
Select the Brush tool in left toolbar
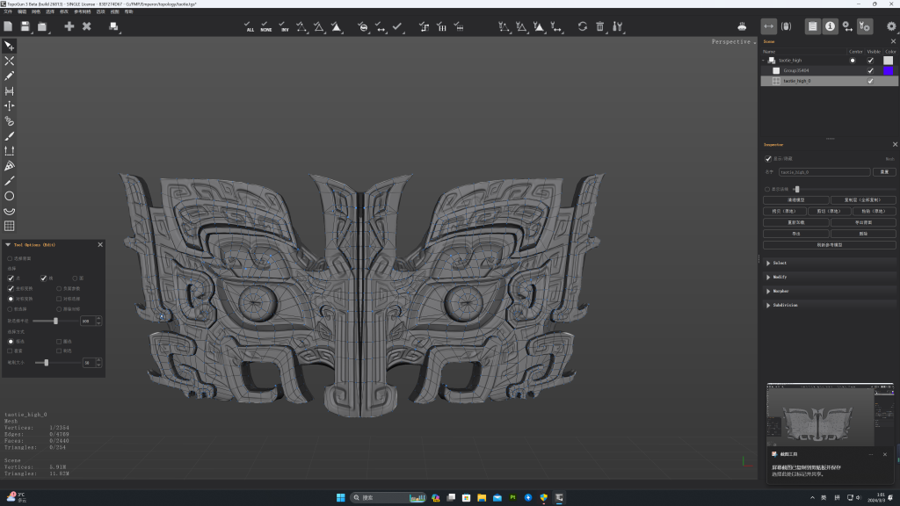9,136
